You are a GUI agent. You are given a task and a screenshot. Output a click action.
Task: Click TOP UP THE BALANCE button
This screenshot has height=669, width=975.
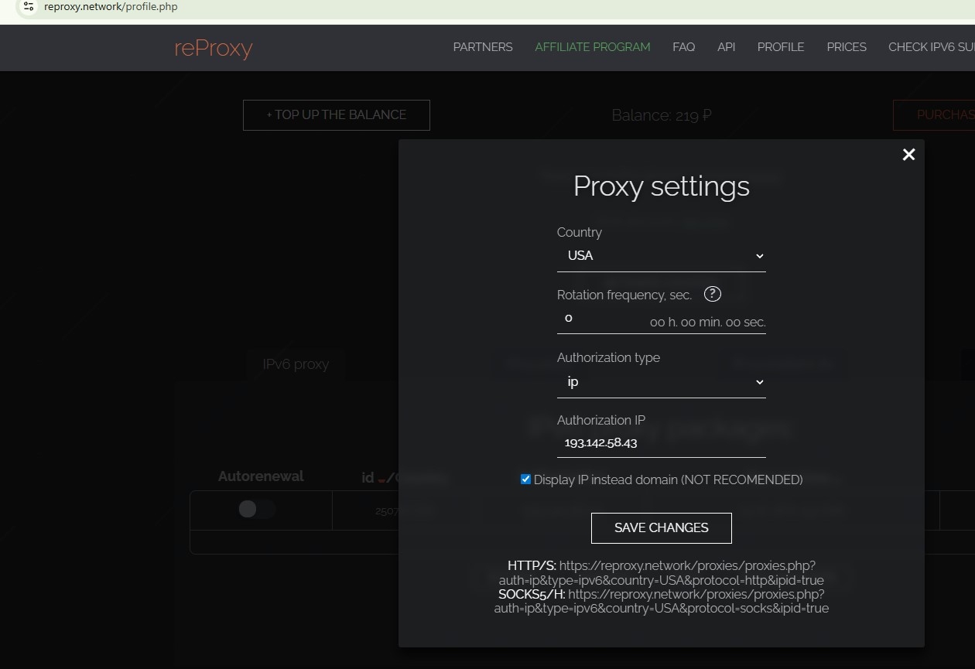336,115
